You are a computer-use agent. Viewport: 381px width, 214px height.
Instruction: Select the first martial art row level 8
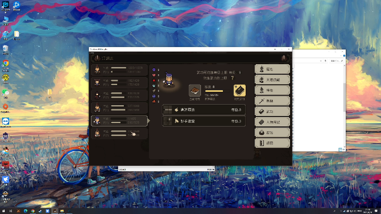click(x=204, y=110)
